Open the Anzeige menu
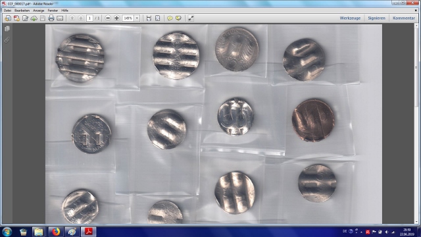The width and height of the screenshot is (421, 237). (x=38, y=11)
